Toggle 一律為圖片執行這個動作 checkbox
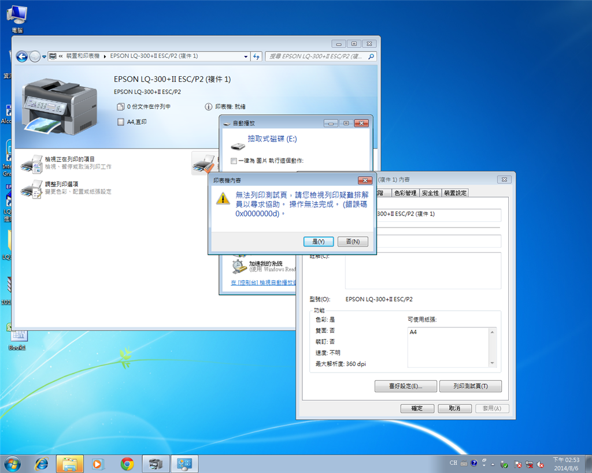The image size is (592, 473). 234,161
